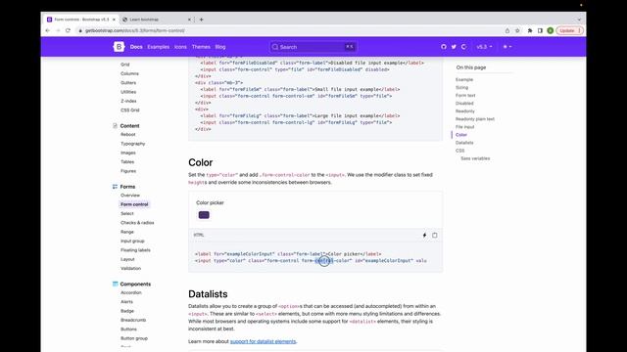
Task: Open the tab search chevron
Action: click(579, 20)
